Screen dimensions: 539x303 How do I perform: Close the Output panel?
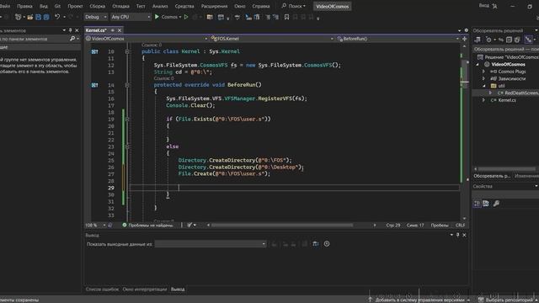tap(464, 235)
